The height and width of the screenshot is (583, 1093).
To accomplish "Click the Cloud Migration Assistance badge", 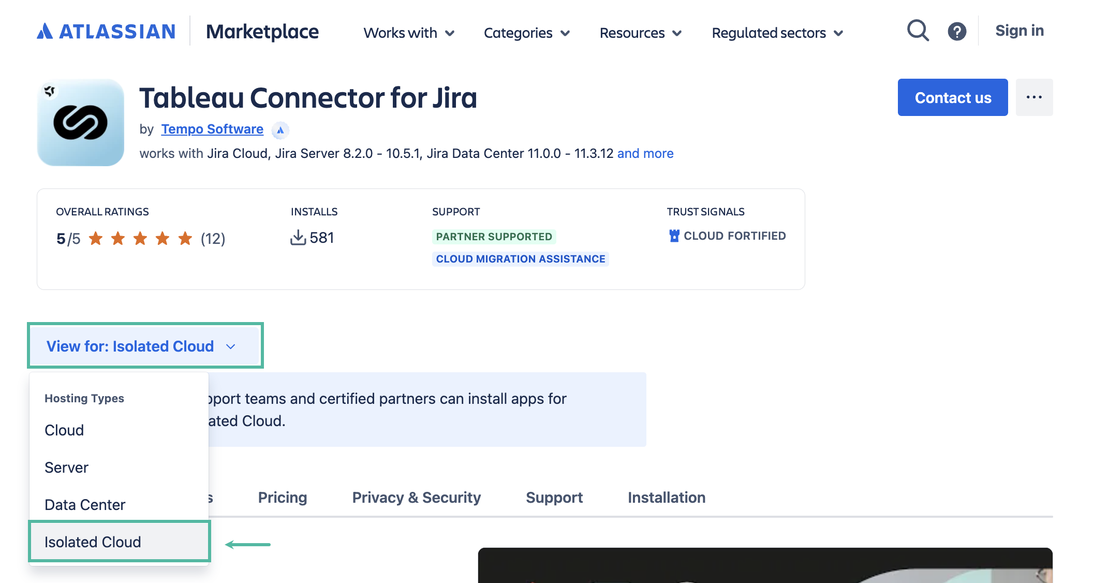I will click(521, 259).
